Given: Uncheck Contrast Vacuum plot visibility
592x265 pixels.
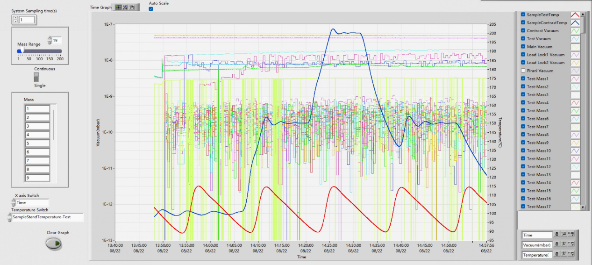Looking at the screenshot, I should tap(523, 31).
